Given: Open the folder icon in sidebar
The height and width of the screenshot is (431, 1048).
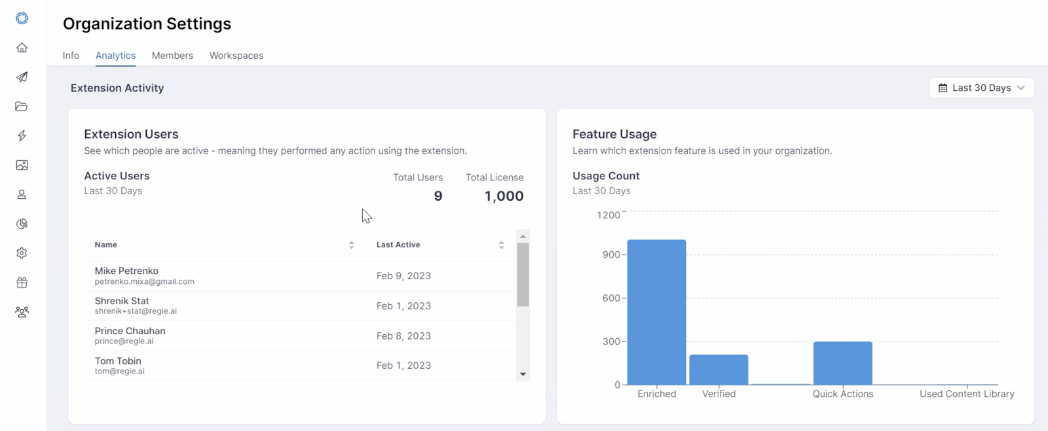Looking at the screenshot, I should [22, 107].
